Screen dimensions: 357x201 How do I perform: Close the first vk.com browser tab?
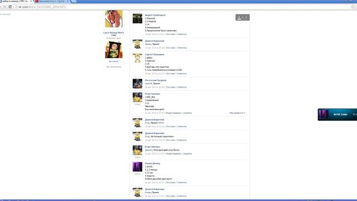[32, 1]
